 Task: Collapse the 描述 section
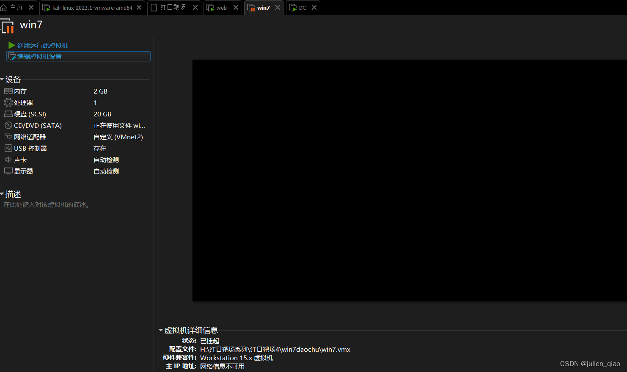(x=2, y=194)
